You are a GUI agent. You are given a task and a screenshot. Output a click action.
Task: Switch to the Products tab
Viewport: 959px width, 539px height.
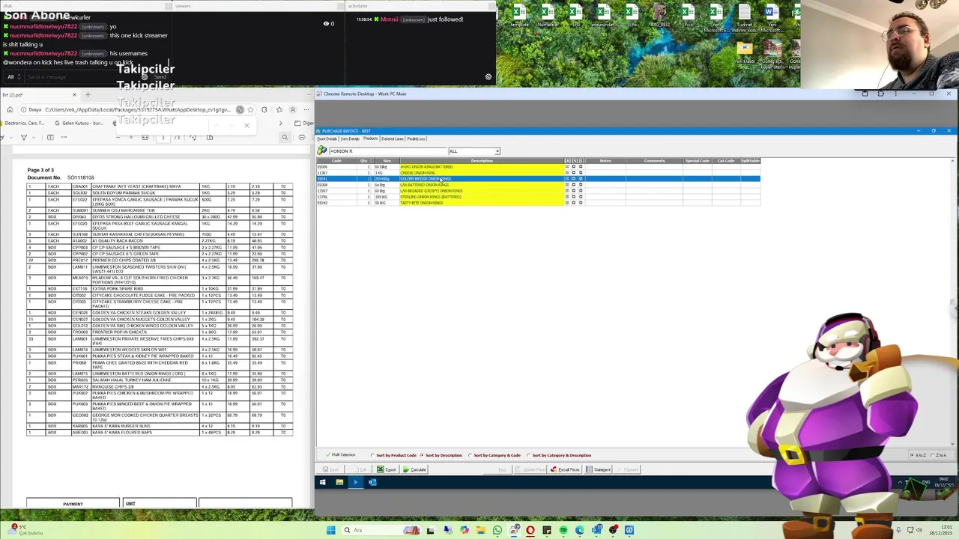[371, 138]
